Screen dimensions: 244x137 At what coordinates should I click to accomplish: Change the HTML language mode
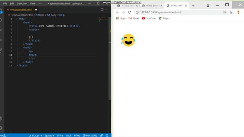[x=77, y=135]
